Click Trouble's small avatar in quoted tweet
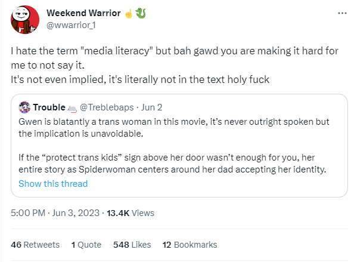This screenshot has height=262, width=354. point(24,107)
